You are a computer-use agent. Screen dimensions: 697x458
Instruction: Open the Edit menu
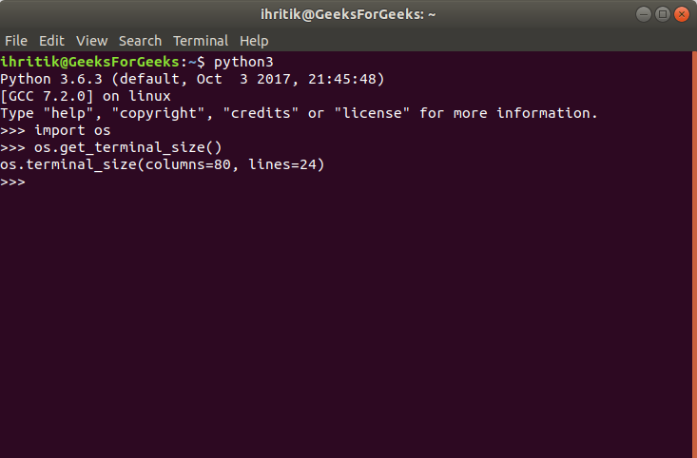(51, 41)
